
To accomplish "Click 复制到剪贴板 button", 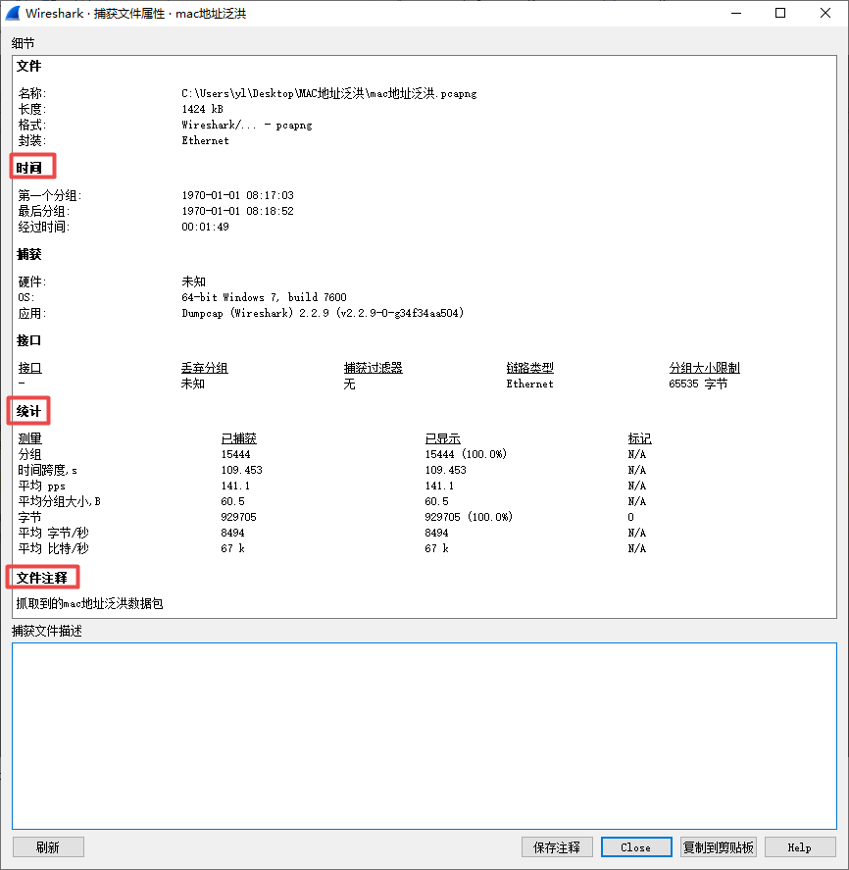I will click(719, 847).
